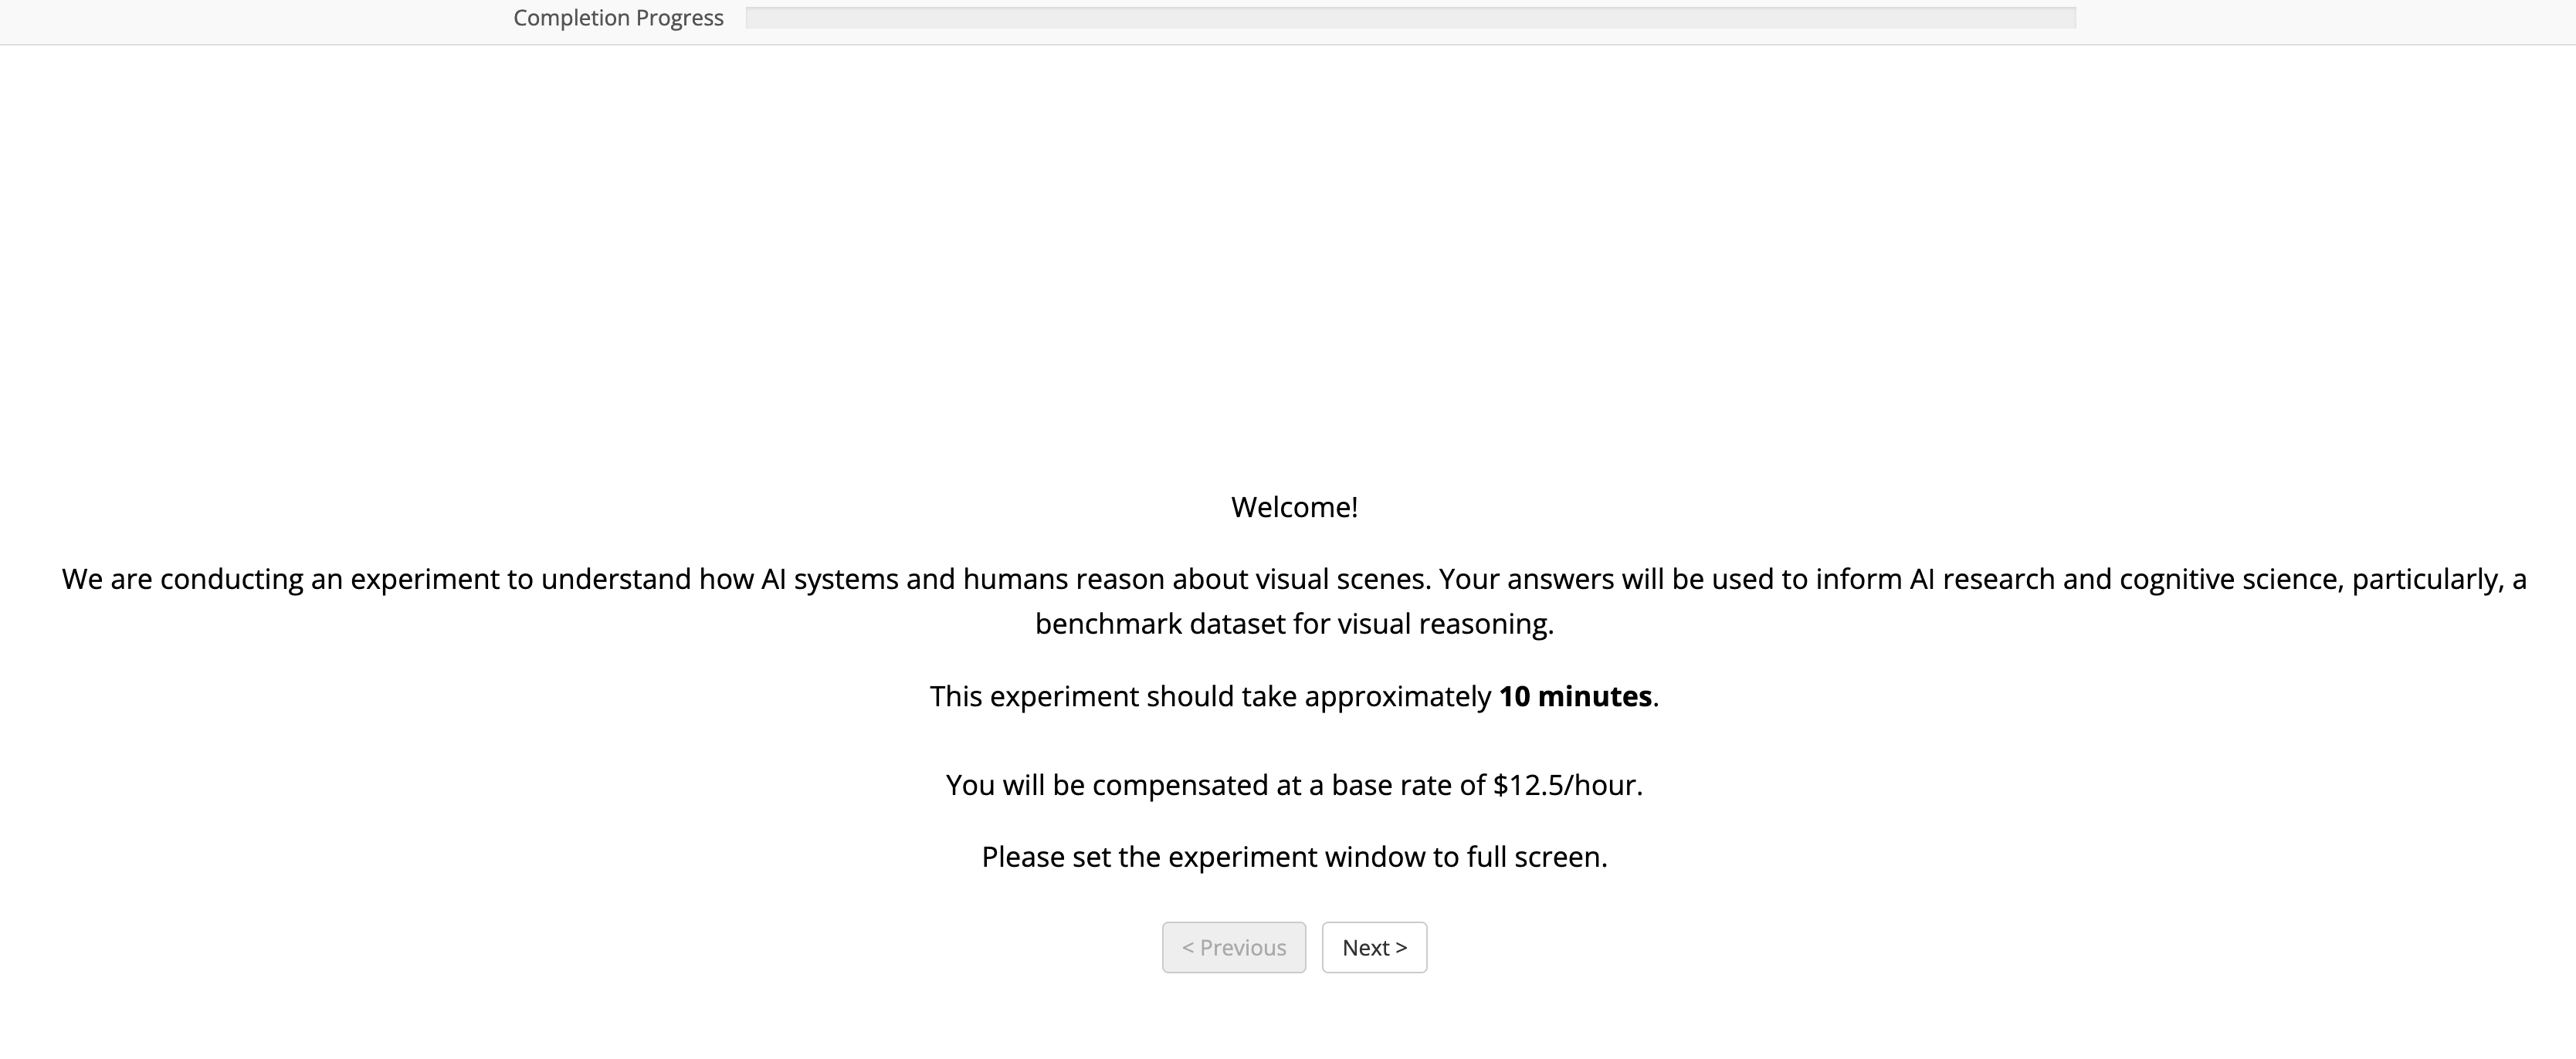Click benchmark dataset for visual reasoning line
The image size is (2576, 1059).
tap(1294, 624)
